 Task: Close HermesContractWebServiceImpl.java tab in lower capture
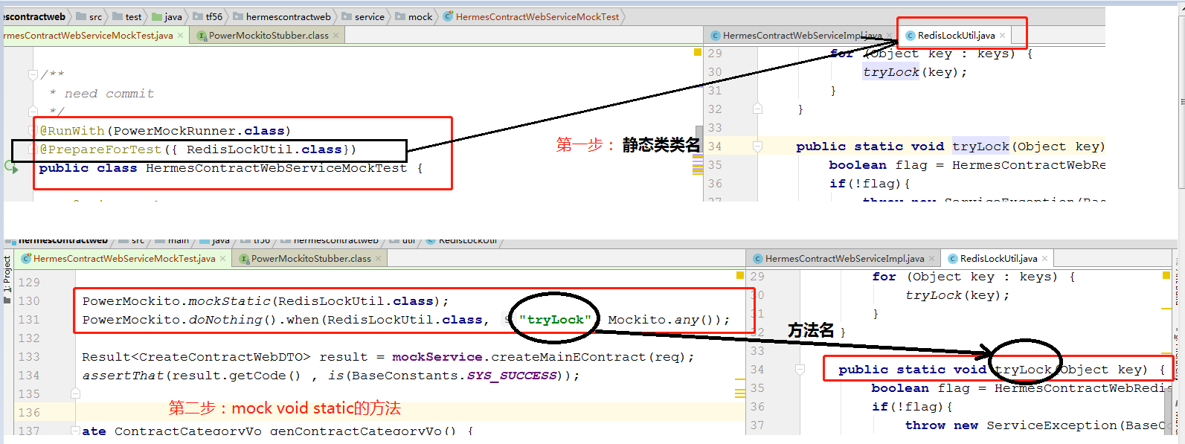[931, 258]
